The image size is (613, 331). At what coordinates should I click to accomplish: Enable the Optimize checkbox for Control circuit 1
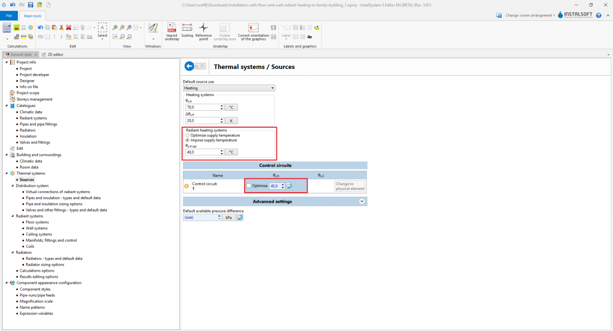pyautogui.click(x=249, y=186)
